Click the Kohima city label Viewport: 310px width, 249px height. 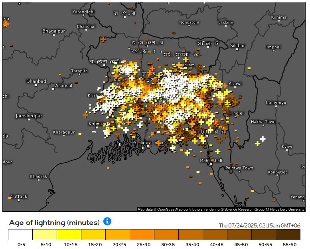(x=278, y=18)
